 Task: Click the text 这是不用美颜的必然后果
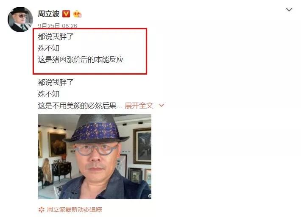pos(77,106)
